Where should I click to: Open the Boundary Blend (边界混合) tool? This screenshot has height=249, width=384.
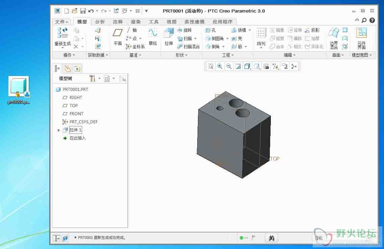pos(334,38)
